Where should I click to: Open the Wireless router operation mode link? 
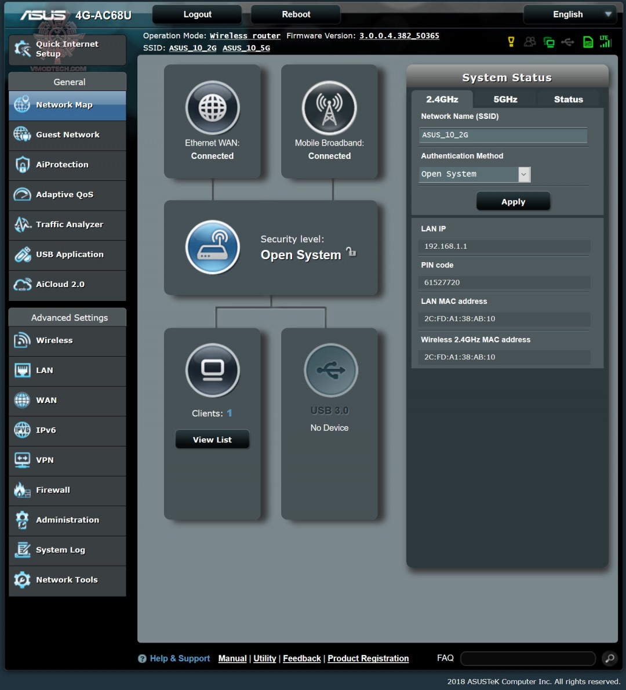(245, 35)
